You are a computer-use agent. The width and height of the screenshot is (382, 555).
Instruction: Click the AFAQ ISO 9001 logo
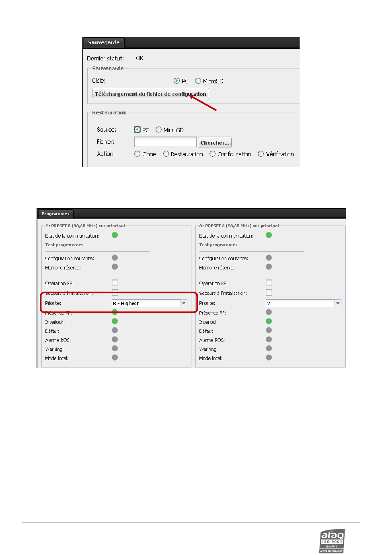(332, 541)
